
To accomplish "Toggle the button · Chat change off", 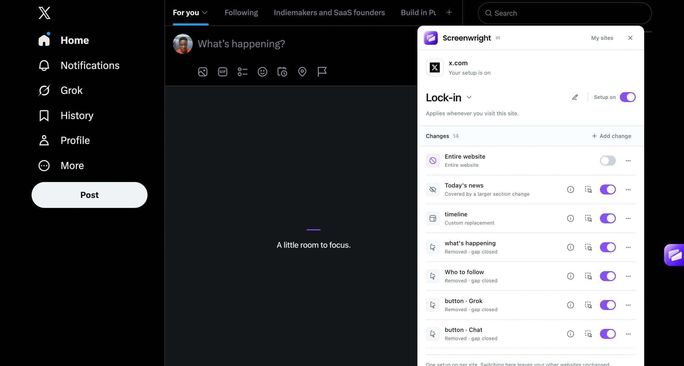I will 608,334.
